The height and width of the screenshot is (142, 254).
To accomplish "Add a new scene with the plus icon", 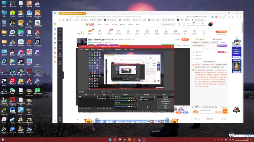I will tap(80, 109).
